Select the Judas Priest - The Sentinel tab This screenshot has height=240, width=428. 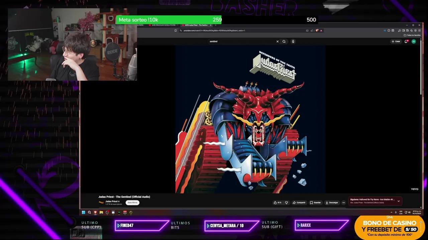[196, 25]
